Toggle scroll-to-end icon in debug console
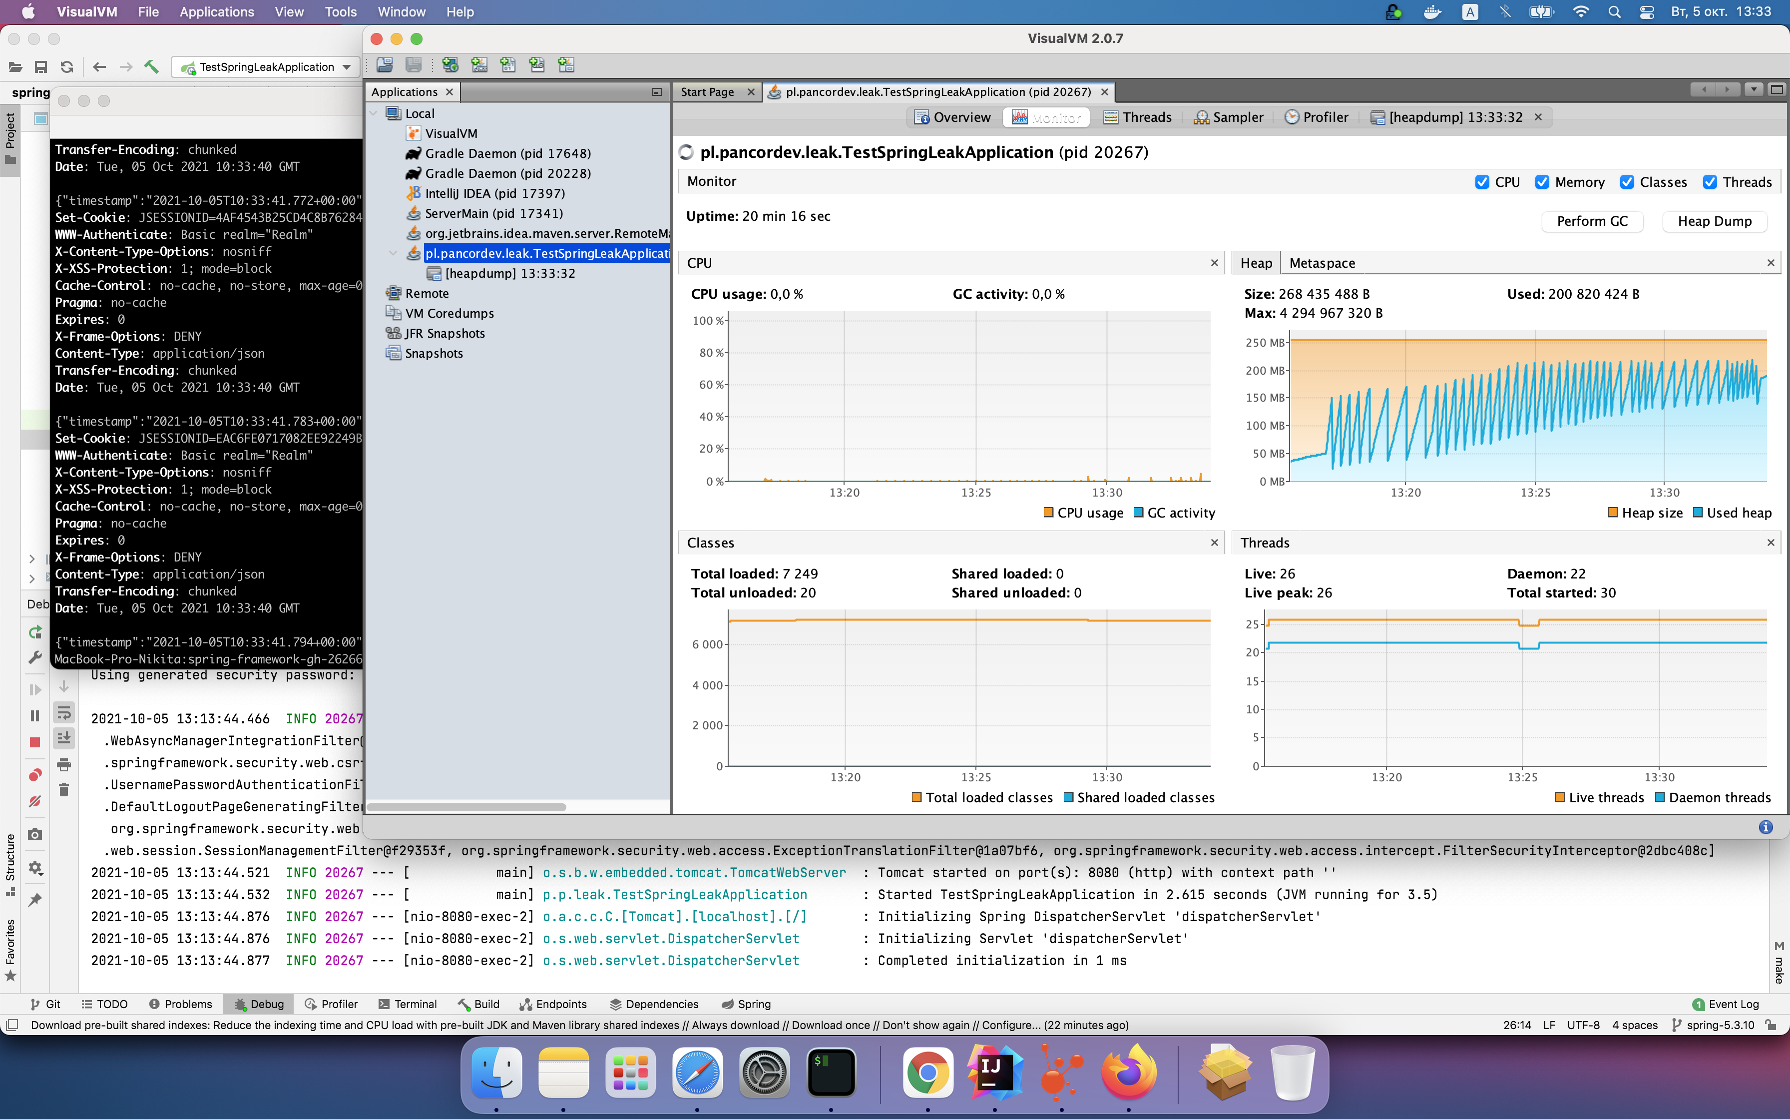Image resolution: width=1790 pixels, height=1119 pixels. (64, 738)
